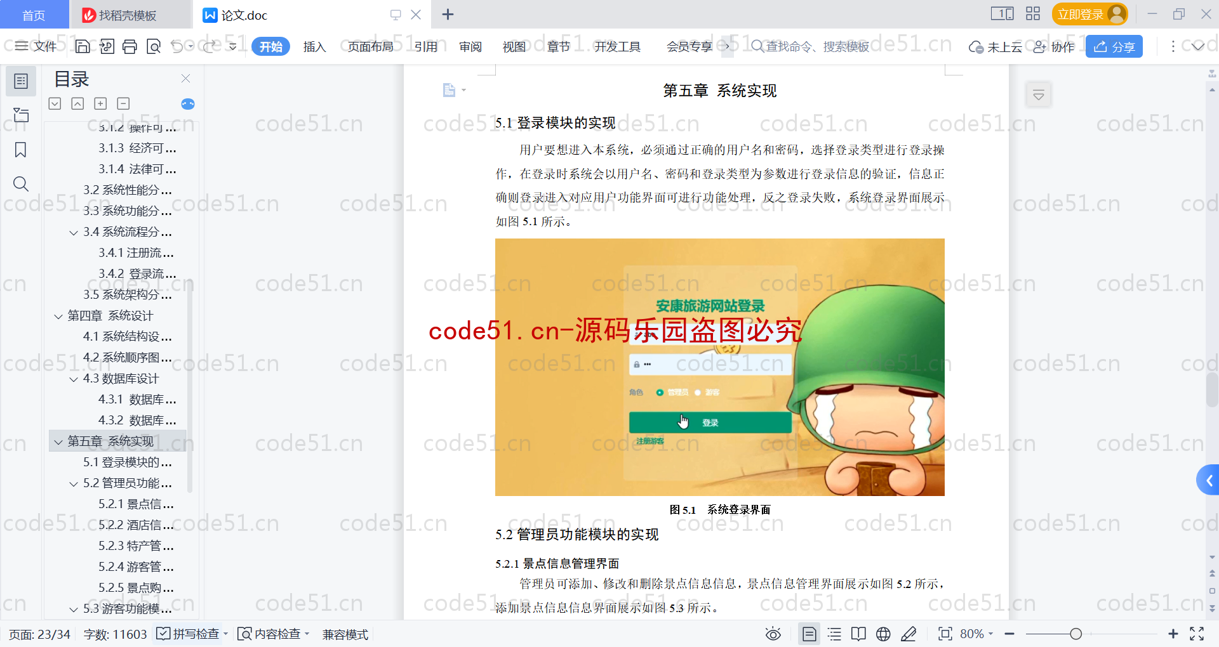Click the promote level plus icon
Viewport: 1219px width, 647px height.
click(x=100, y=103)
